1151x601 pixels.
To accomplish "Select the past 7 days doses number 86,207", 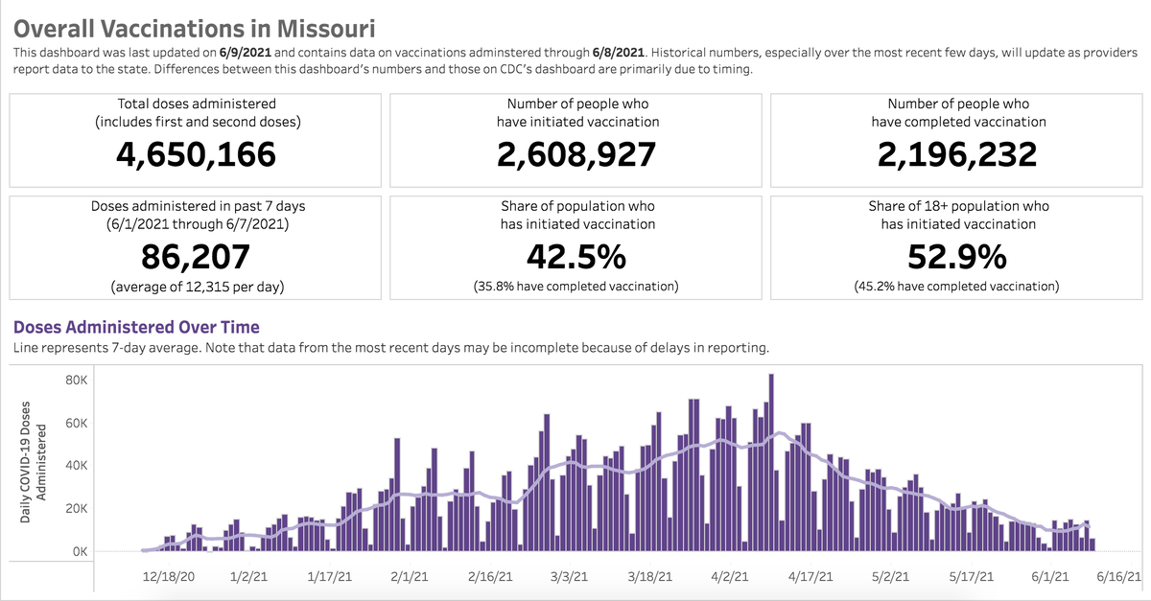I will pos(196,257).
